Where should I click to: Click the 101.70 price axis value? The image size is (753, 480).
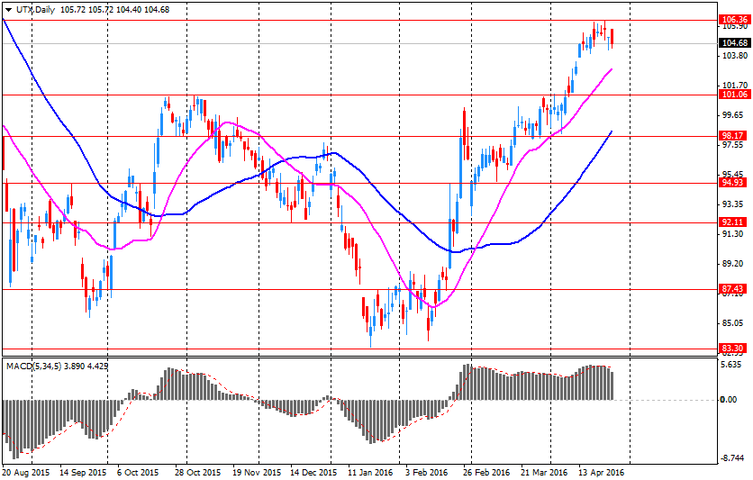[x=735, y=86]
